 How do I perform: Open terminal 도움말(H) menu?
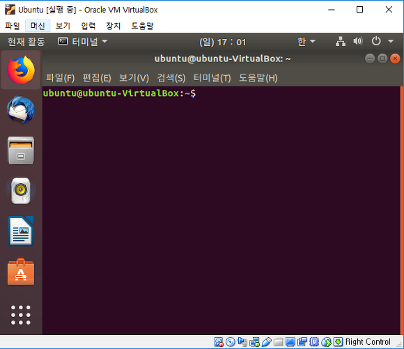258,78
